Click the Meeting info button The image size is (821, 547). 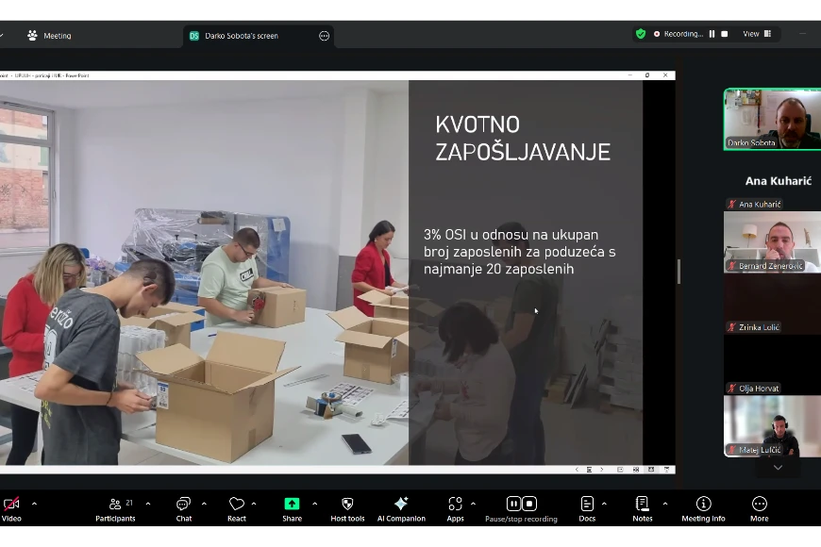point(703,507)
